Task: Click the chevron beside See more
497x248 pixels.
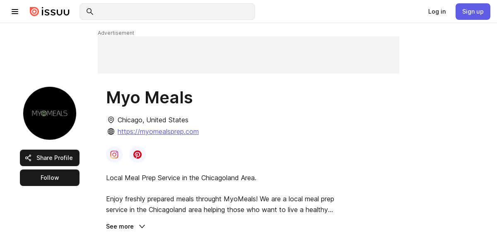Action: coord(142,227)
